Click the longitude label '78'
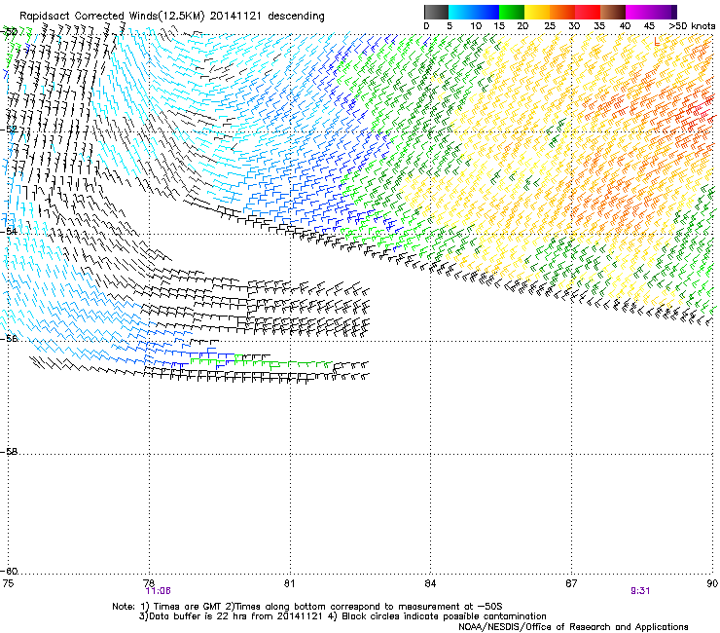720x633 pixels. (x=149, y=583)
